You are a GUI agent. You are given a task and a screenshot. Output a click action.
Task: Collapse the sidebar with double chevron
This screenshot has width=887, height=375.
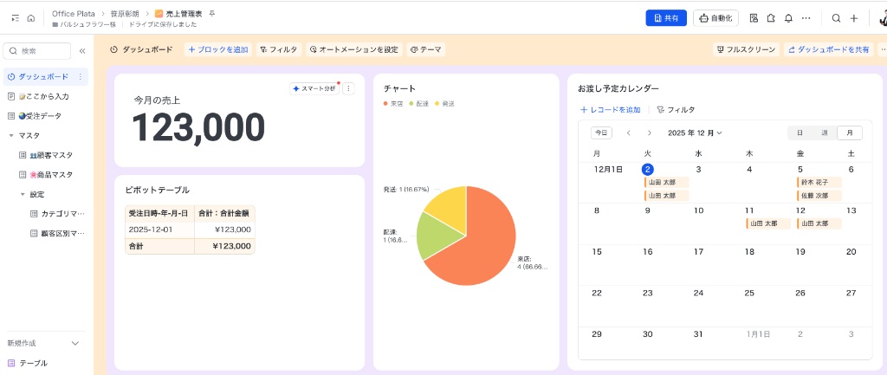tap(82, 51)
